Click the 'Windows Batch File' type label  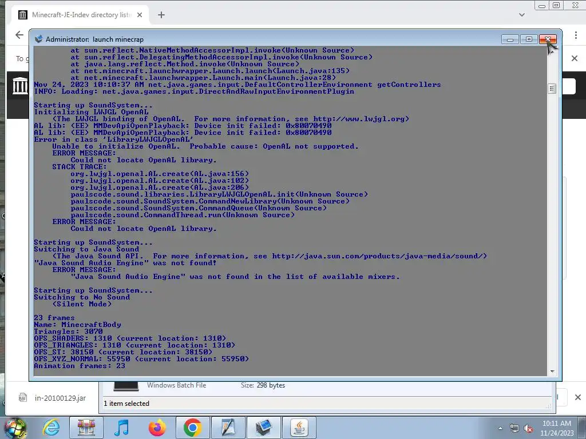[176, 385]
